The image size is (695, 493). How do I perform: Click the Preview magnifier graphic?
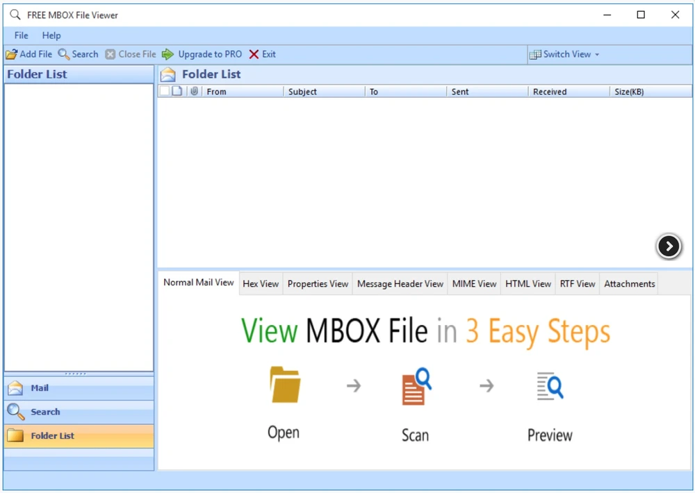[550, 386]
